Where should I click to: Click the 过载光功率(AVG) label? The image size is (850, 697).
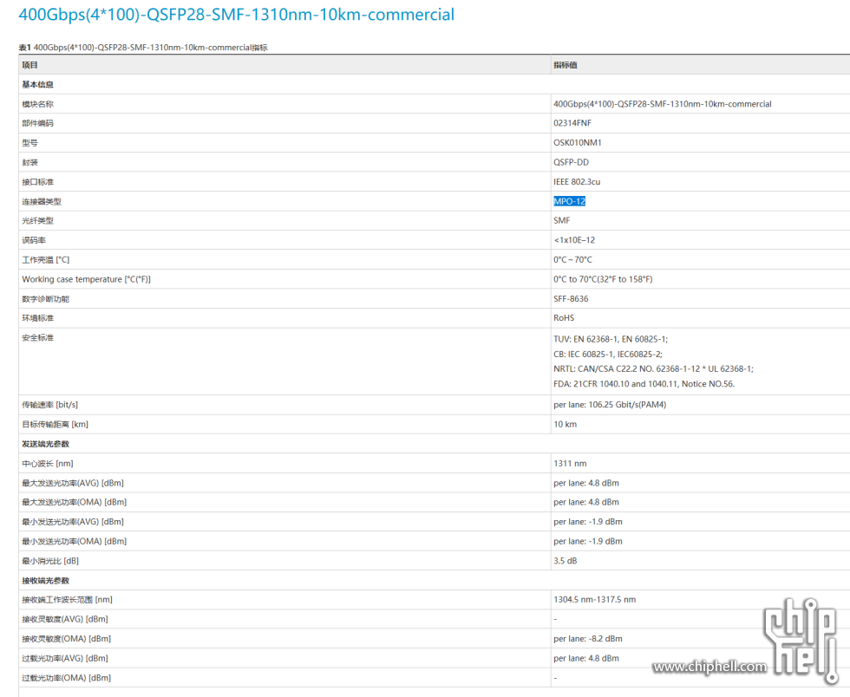65,659
